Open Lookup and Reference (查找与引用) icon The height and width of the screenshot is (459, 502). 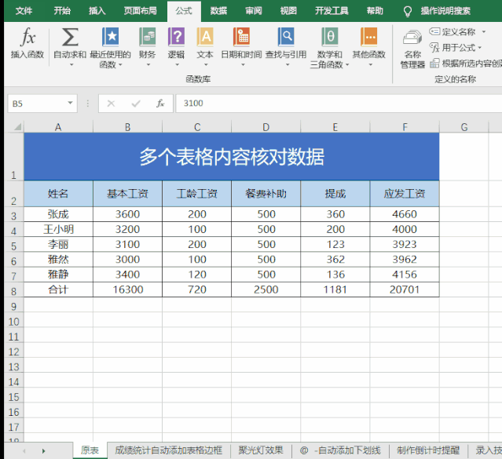286,37
